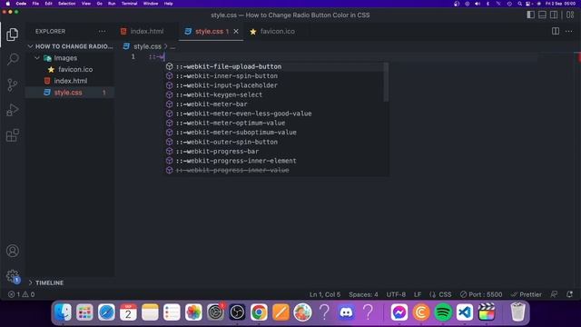
Task: Open the Selection menu in menu bar
Action: [66, 4]
